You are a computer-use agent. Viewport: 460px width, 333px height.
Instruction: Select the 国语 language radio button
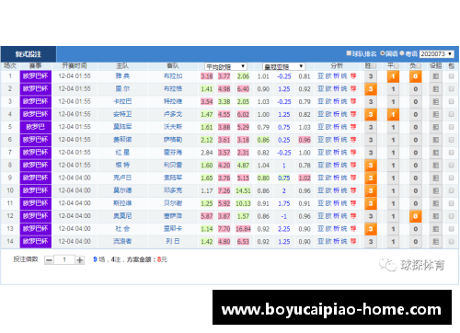(x=383, y=53)
